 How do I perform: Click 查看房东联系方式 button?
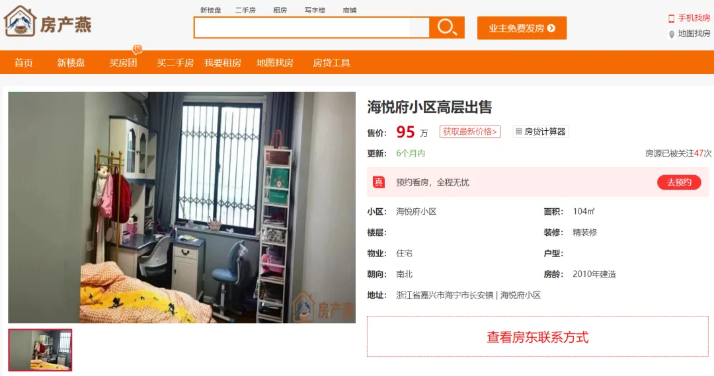(x=537, y=336)
